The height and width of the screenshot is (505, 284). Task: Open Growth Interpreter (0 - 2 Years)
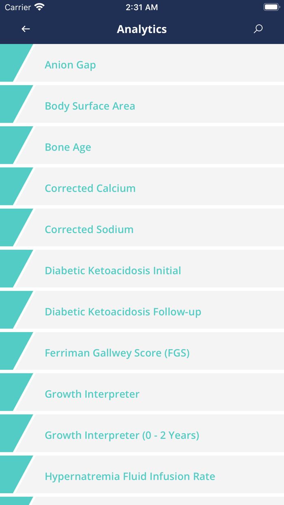pyautogui.click(x=122, y=435)
